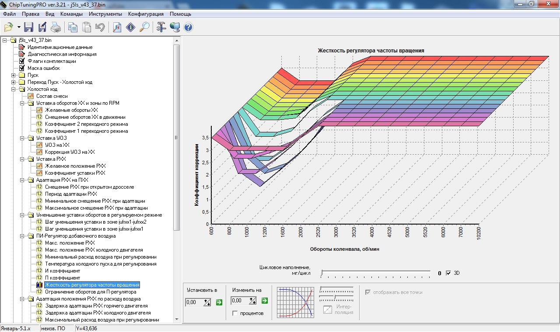The height and width of the screenshot is (332, 560).
Task: Click green arrow to apply Изменить на
Action: pos(264,301)
